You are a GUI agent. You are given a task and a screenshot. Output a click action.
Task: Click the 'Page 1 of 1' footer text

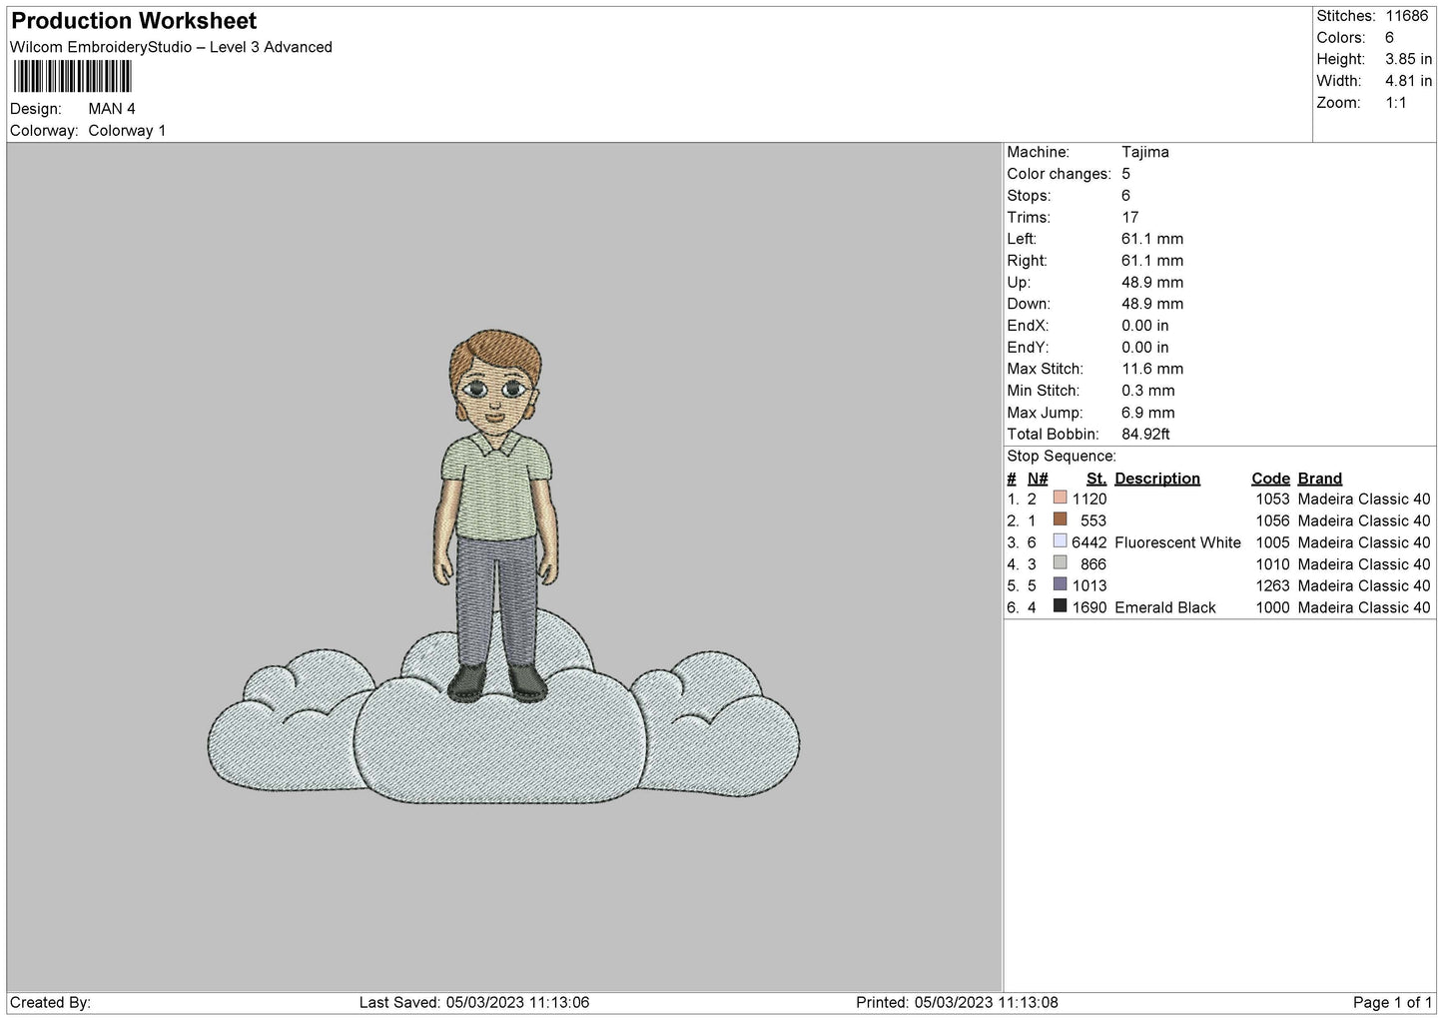(1392, 1003)
